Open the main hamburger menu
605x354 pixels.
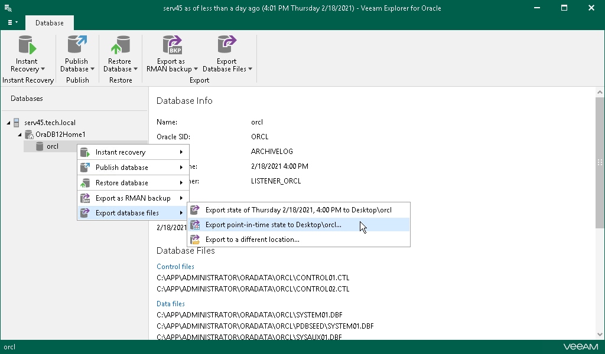[13, 23]
